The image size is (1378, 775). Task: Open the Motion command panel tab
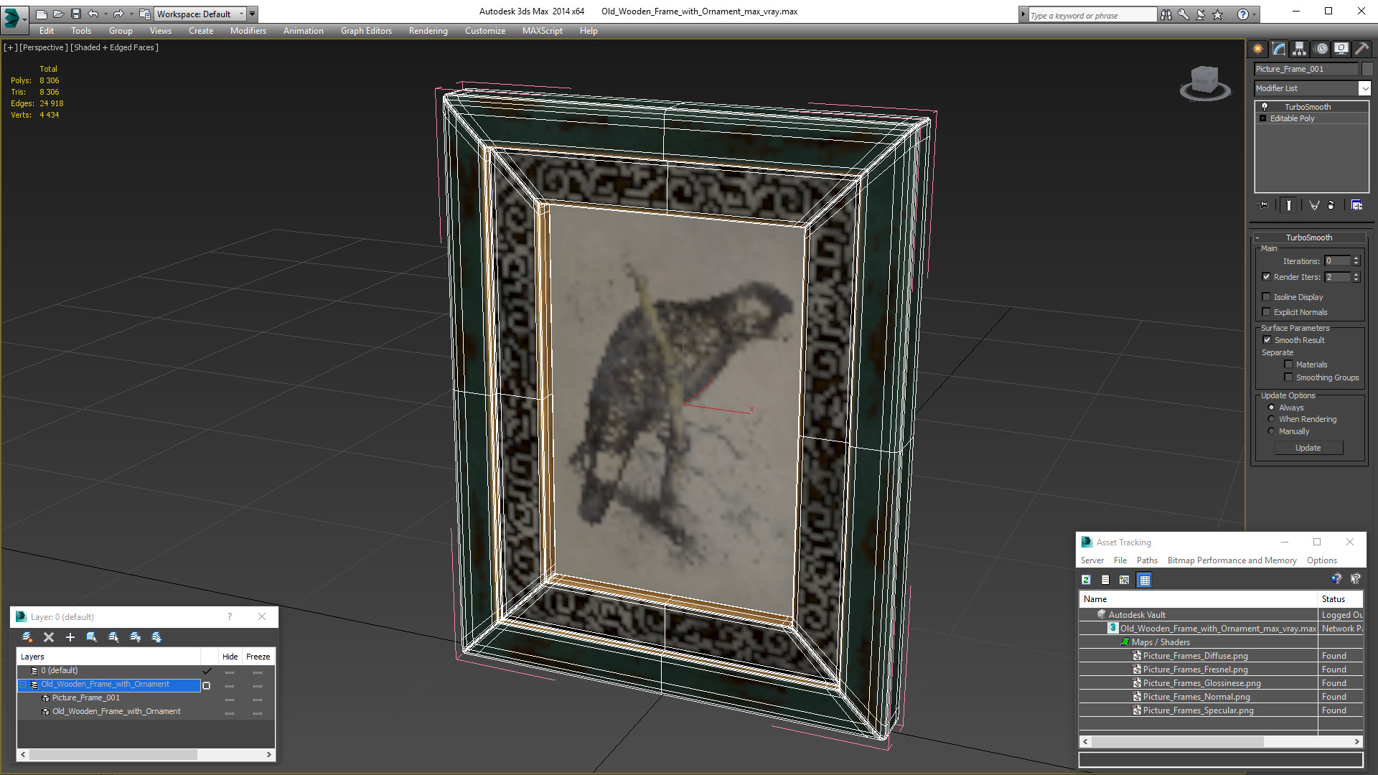click(x=1321, y=49)
